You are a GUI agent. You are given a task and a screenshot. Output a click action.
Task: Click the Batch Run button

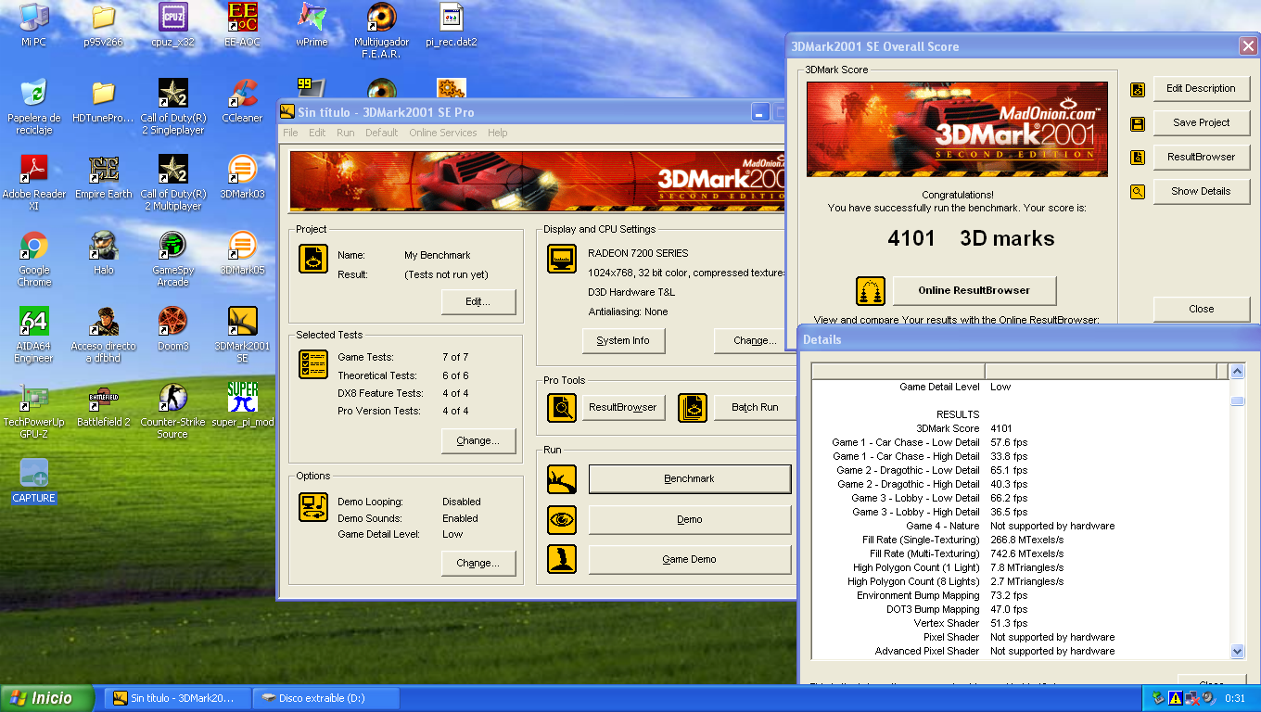pos(755,407)
